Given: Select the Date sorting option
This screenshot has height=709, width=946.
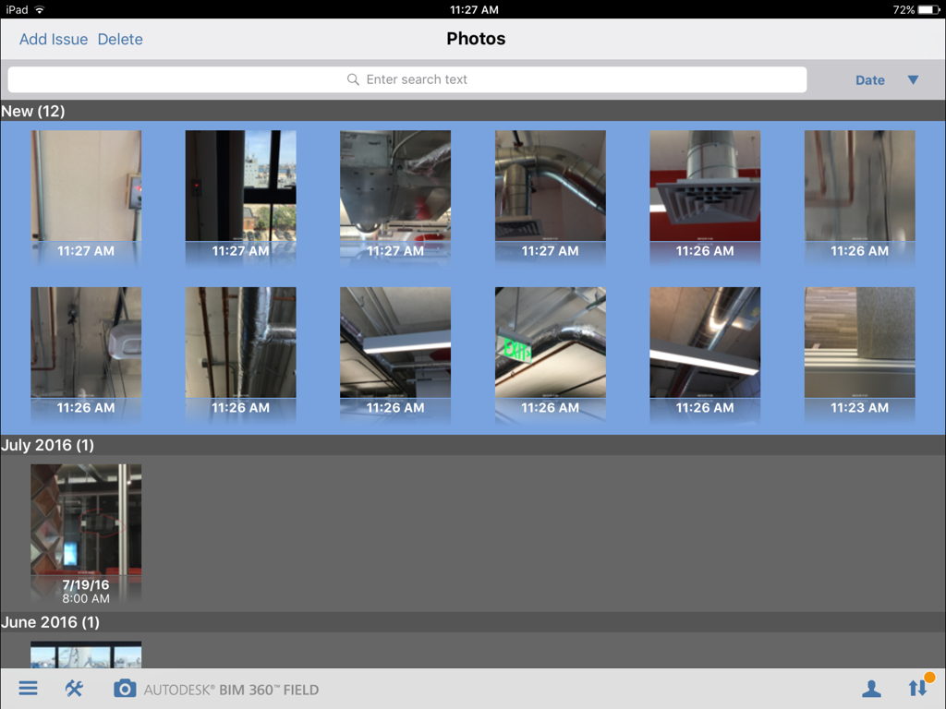Looking at the screenshot, I should point(869,79).
